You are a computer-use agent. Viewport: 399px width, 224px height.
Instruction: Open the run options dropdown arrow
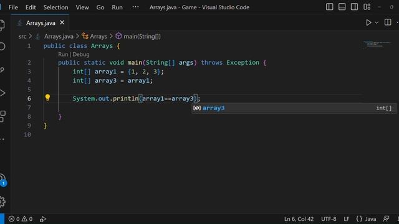[377, 22]
